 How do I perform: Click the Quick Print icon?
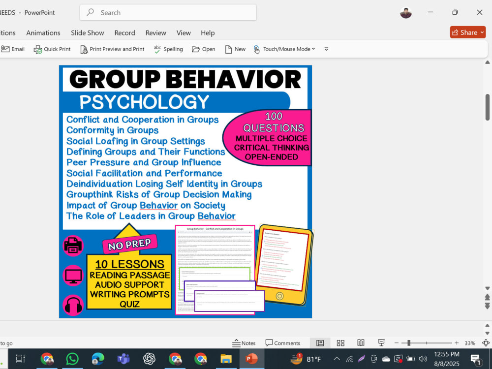(52, 49)
